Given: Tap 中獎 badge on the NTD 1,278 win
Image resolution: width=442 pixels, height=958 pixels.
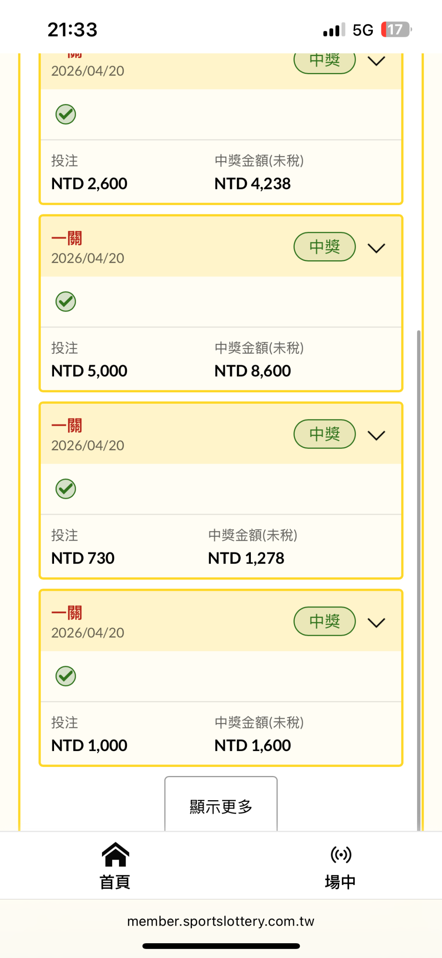Looking at the screenshot, I should [325, 434].
